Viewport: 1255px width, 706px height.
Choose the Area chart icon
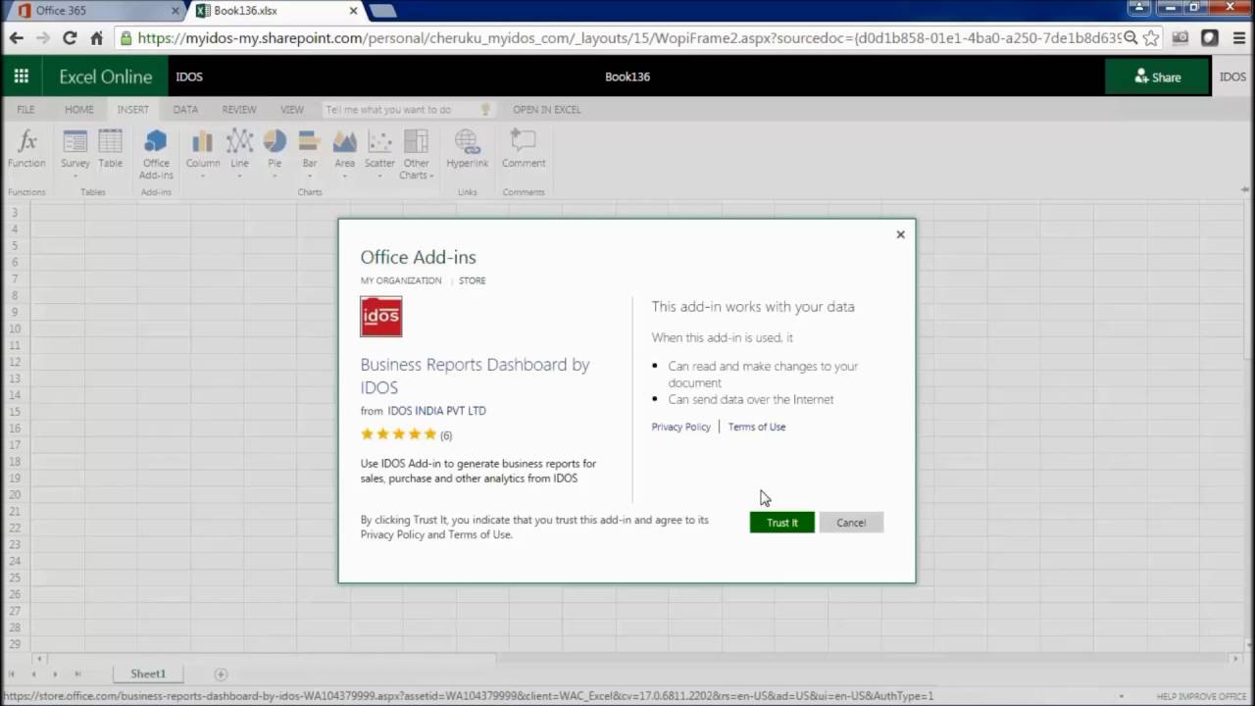coord(344,141)
